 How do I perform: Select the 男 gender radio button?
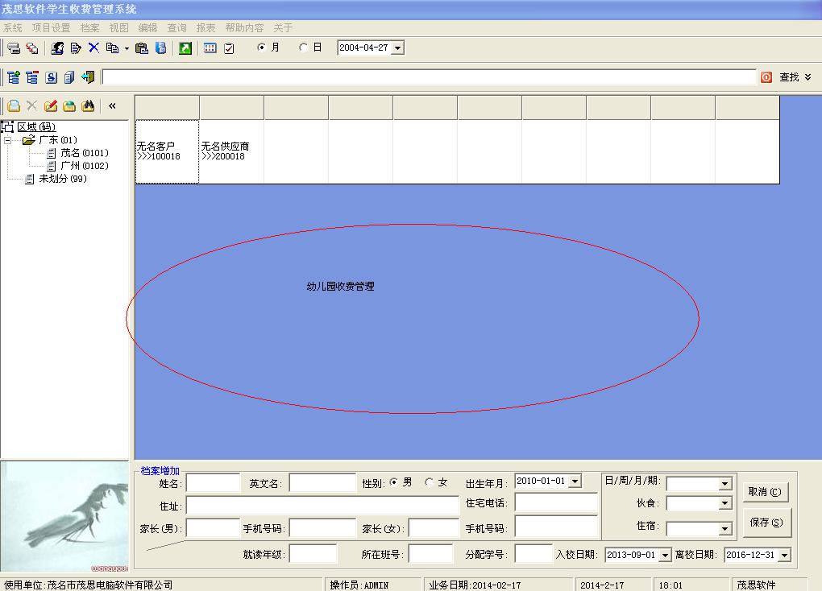coord(393,482)
